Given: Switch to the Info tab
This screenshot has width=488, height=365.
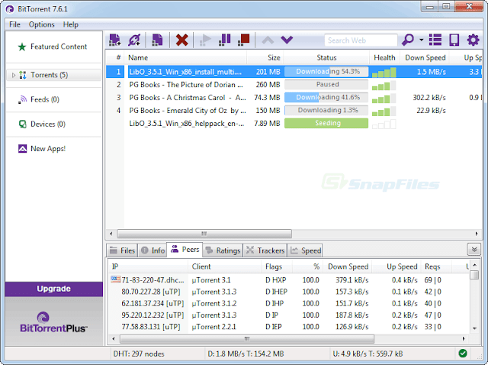Looking at the screenshot, I should click(x=152, y=250).
